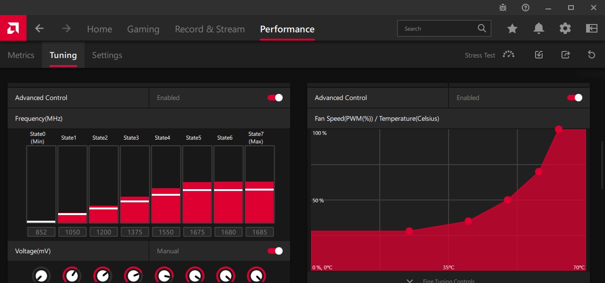Click State4 voltage knob
Image resolution: width=605 pixels, height=283 pixels.
(x=164, y=275)
